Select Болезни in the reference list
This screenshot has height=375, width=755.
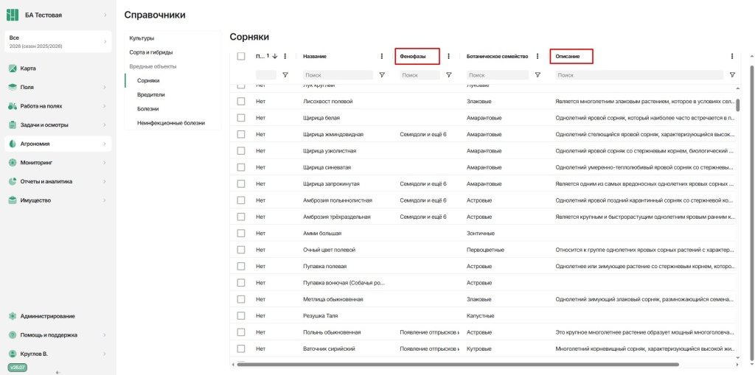[147, 109]
